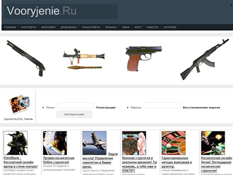Open the space strategy spaceship thumbnail

point(55,143)
